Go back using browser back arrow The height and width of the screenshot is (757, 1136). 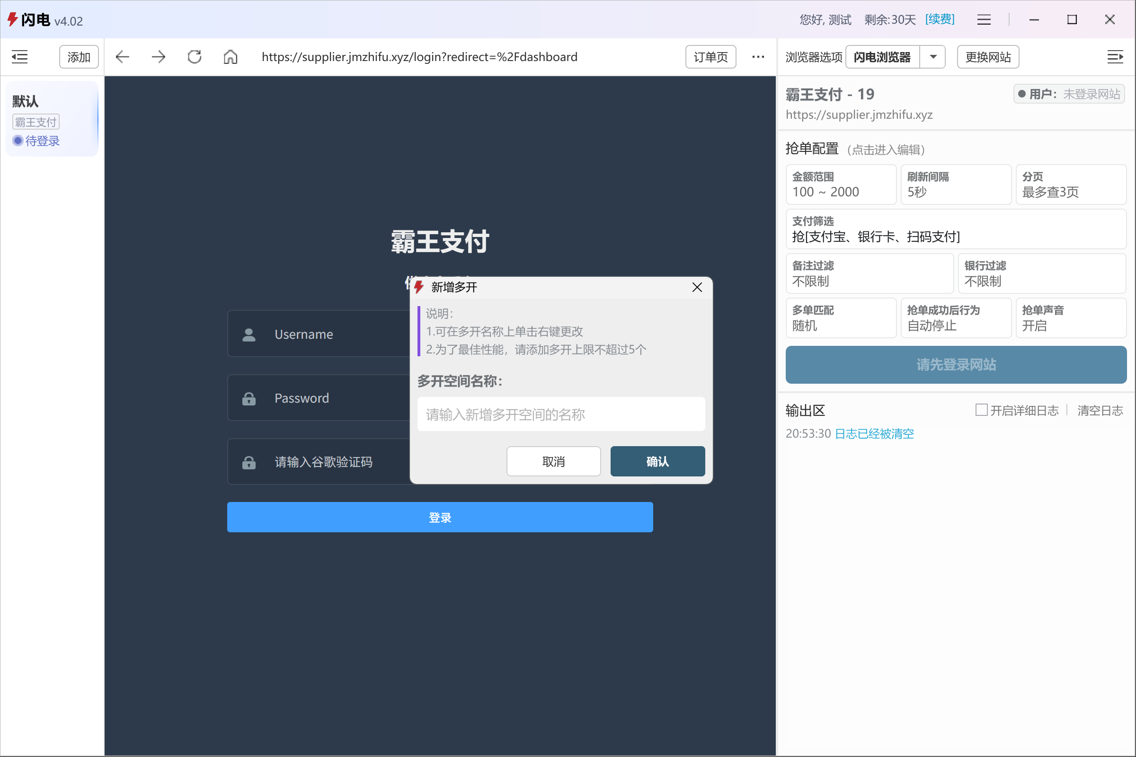pos(123,57)
